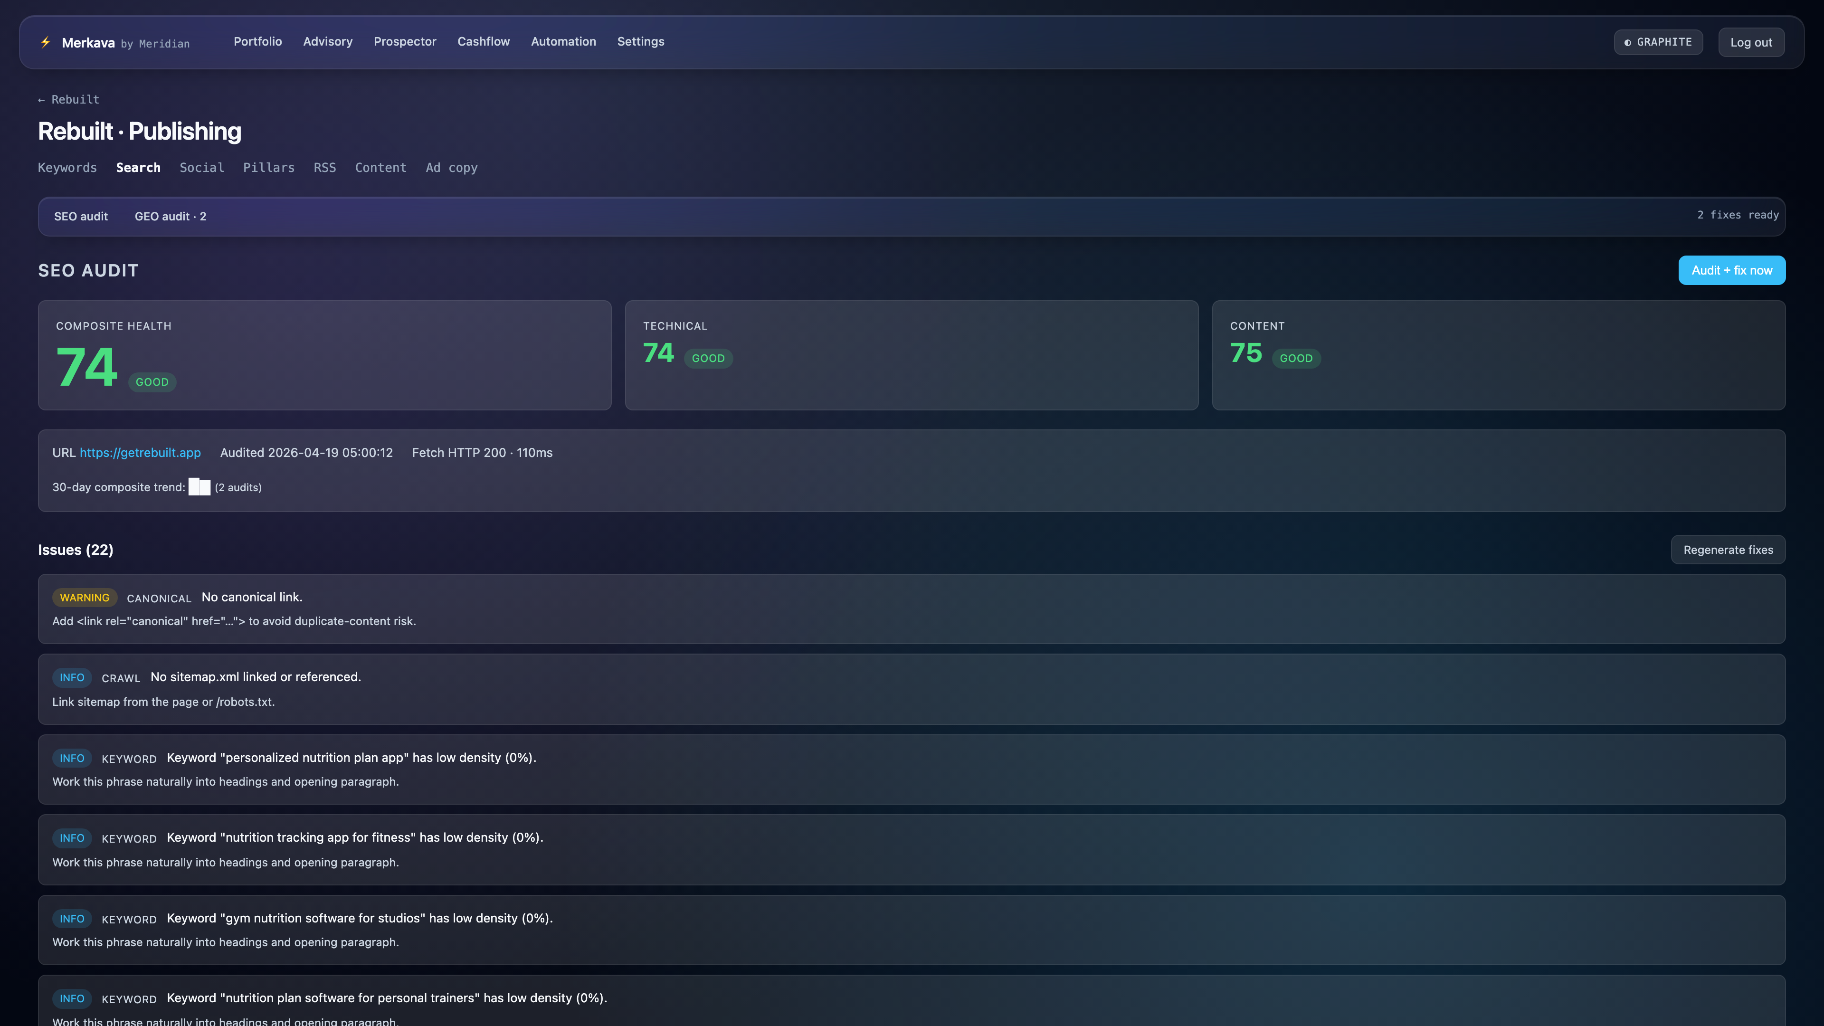Open the Pillars tab

point(269,168)
